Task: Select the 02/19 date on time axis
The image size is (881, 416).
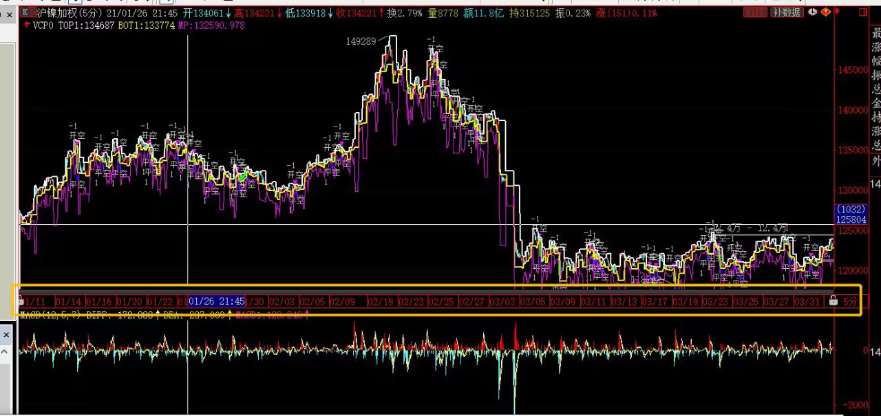Action: (x=381, y=301)
